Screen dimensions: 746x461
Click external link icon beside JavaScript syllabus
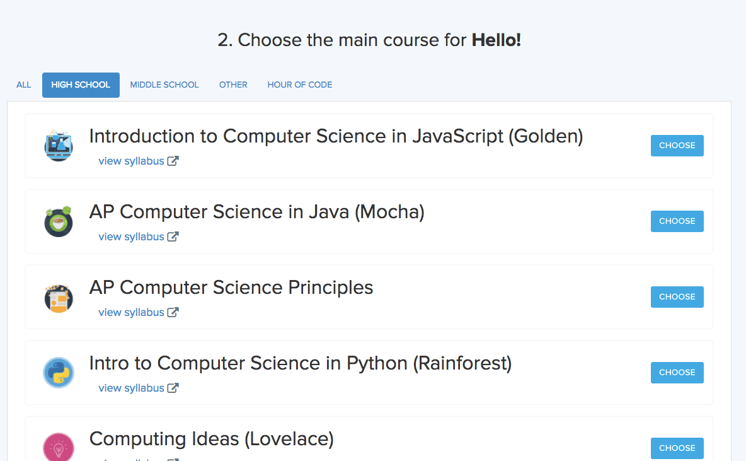click(x=173, y=161)
